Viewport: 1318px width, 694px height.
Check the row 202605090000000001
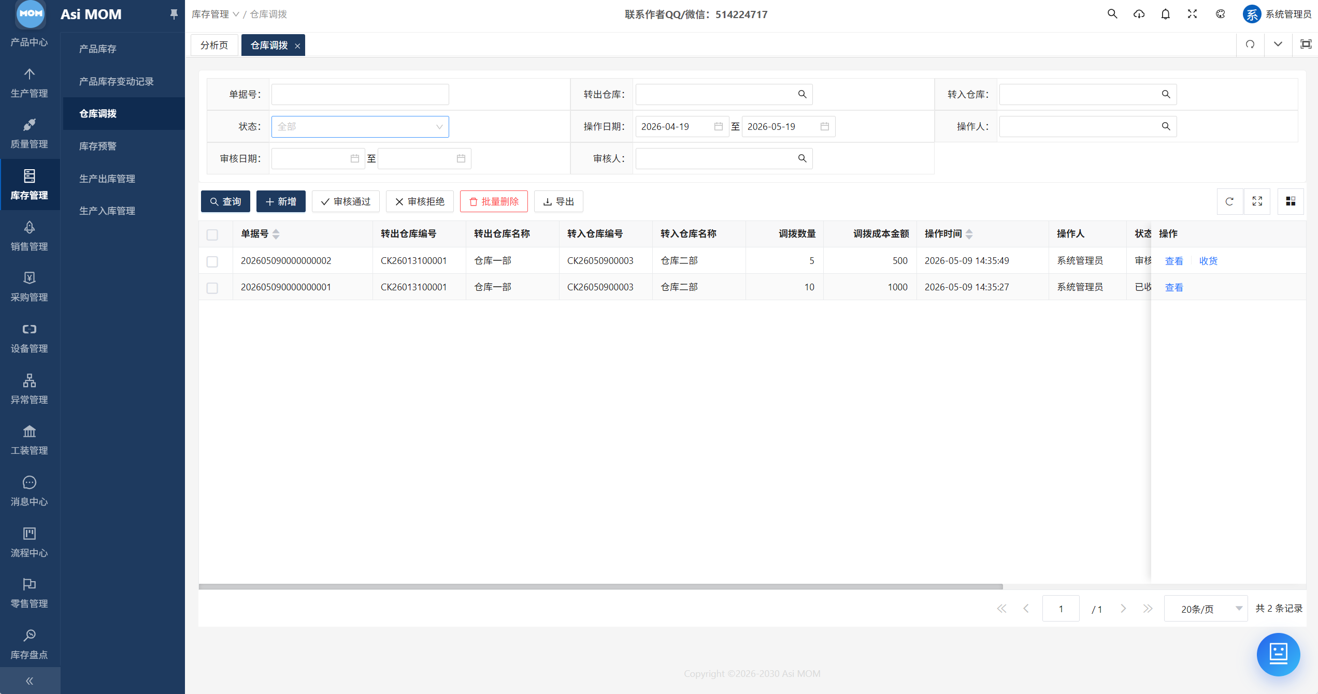(x=212, y=288)
